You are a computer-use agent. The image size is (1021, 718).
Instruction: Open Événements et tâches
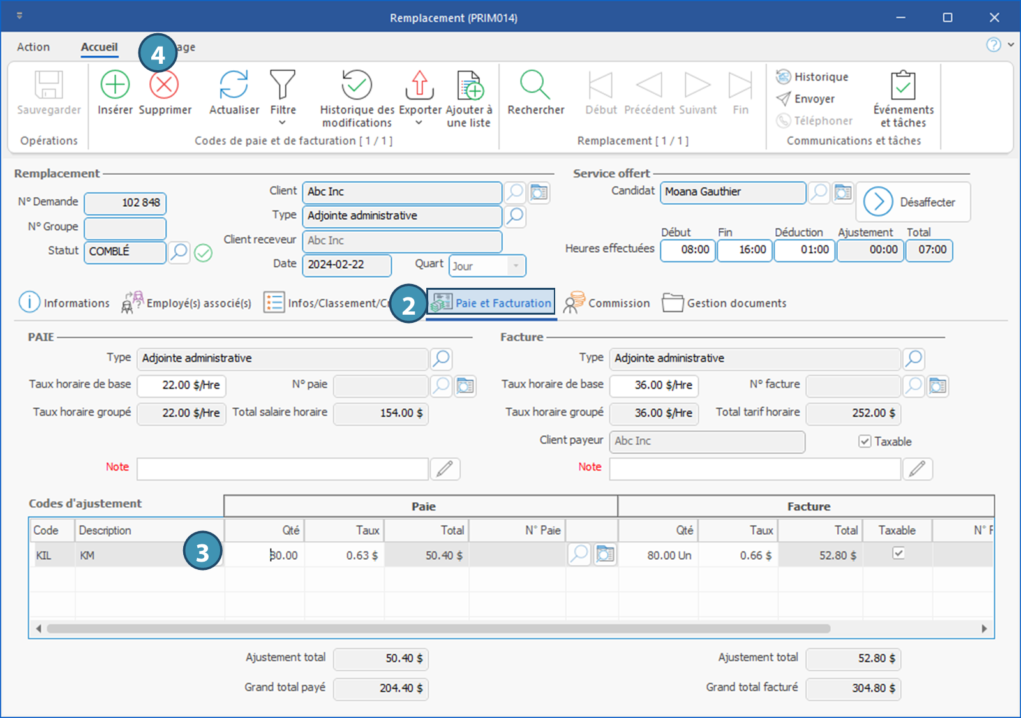pos(903,85)
